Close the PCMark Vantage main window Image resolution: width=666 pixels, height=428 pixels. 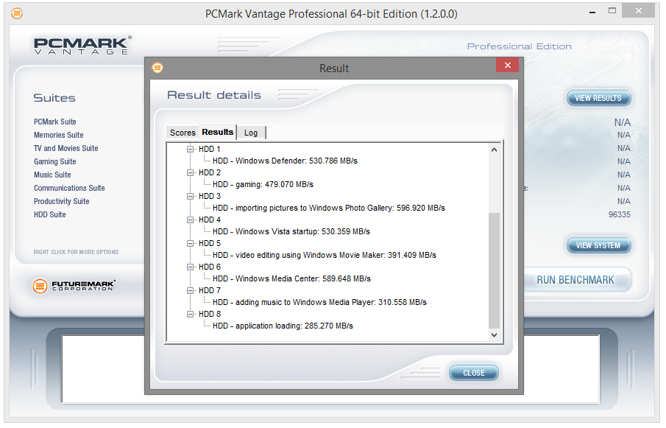(x=638, y=11)
